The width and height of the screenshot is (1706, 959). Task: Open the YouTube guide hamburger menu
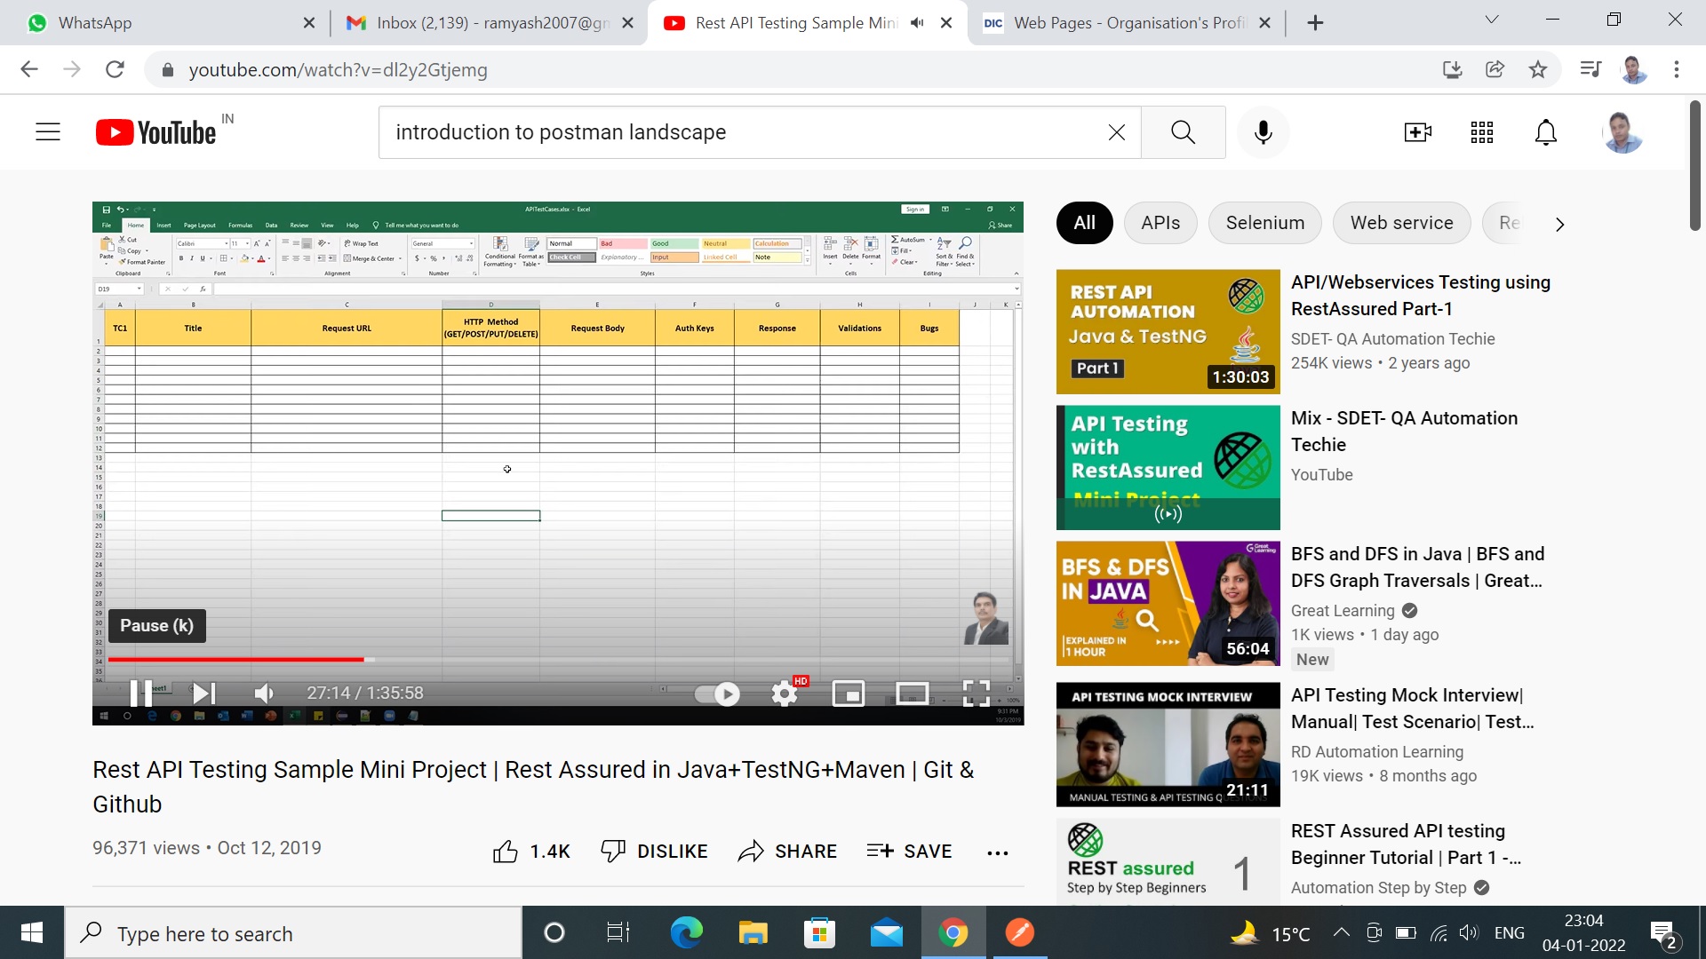click(48, 132)
